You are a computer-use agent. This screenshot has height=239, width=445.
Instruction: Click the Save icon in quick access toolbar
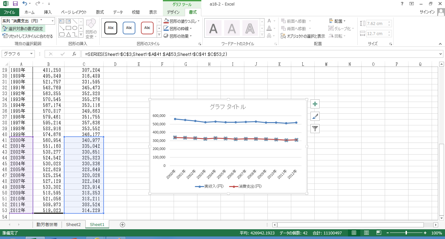15,4
